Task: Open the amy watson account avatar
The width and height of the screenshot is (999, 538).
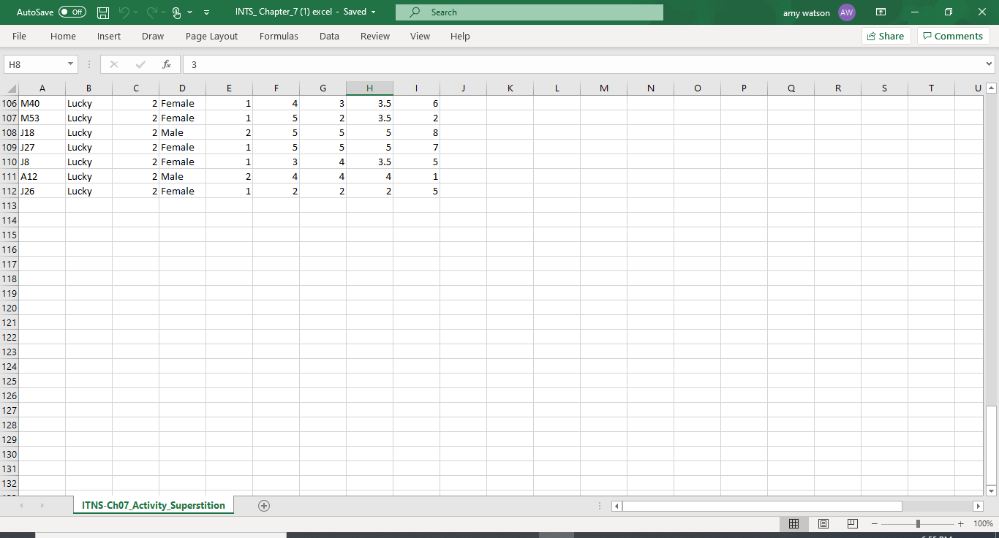Action: coord(847,12)
